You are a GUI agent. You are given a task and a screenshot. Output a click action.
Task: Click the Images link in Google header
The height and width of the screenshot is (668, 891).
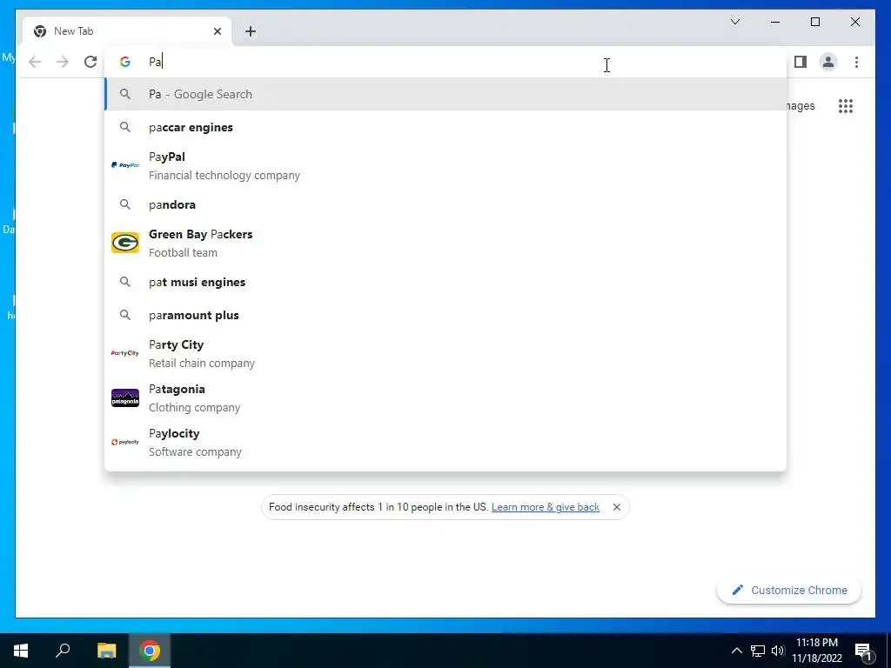pyautogui.click(x=801, y=106)
